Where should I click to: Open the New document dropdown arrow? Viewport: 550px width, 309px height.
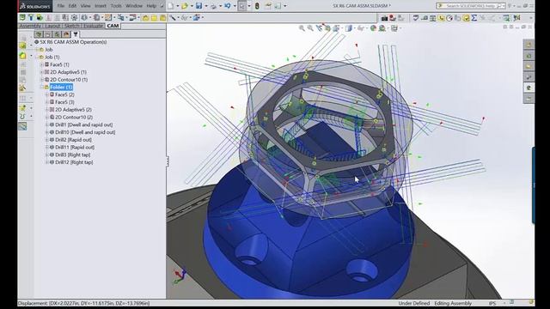(177, 6)
